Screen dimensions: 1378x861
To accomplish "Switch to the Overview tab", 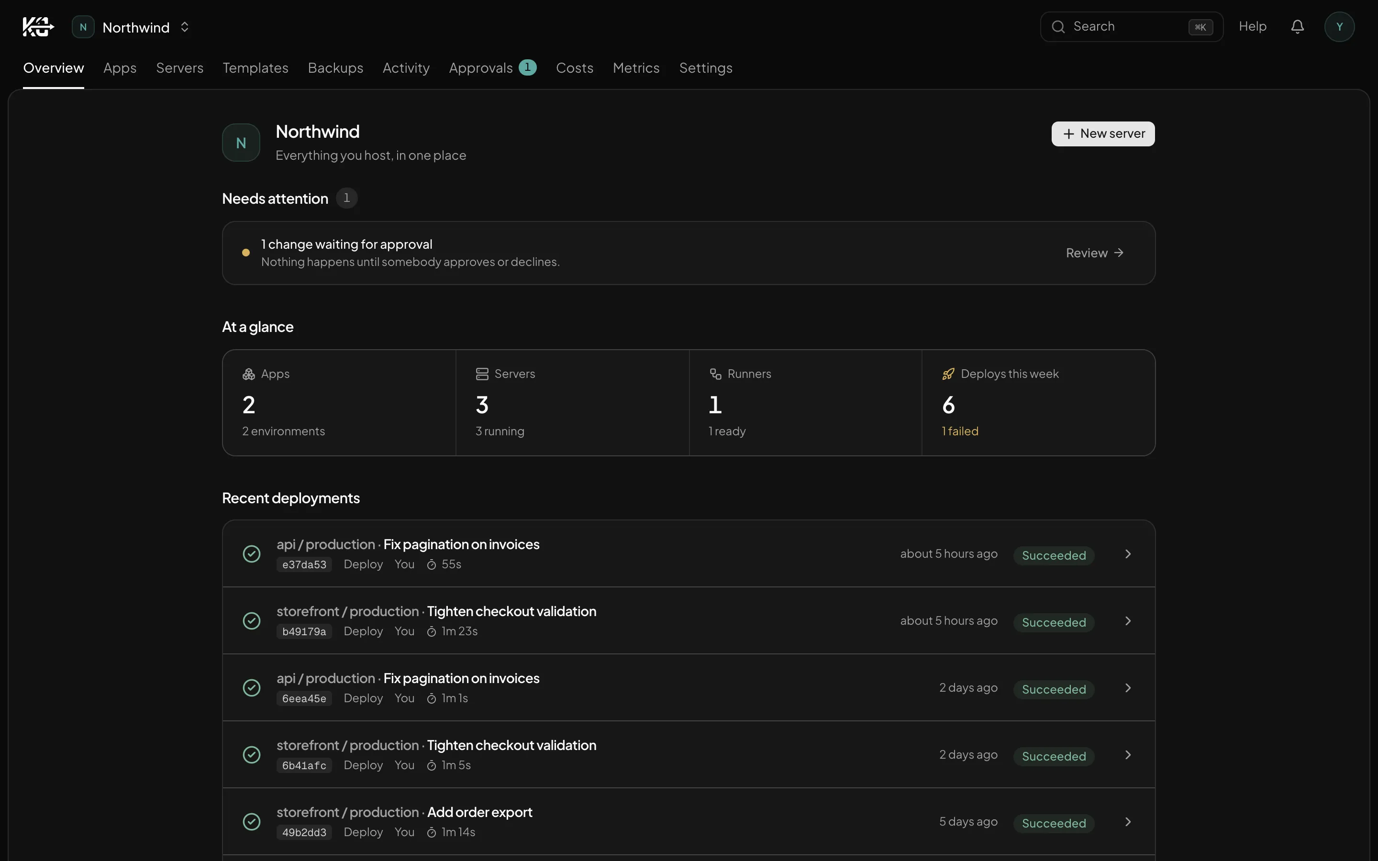I will pyautogui.click(x=54, y=68).
